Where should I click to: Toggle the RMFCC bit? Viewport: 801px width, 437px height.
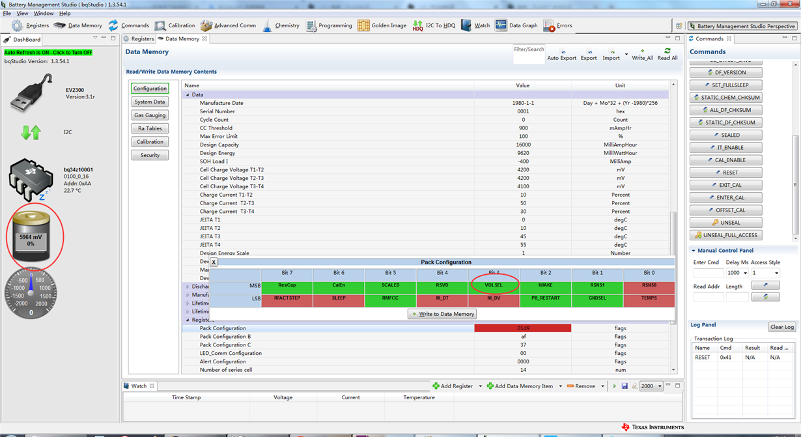pos(390,300)
